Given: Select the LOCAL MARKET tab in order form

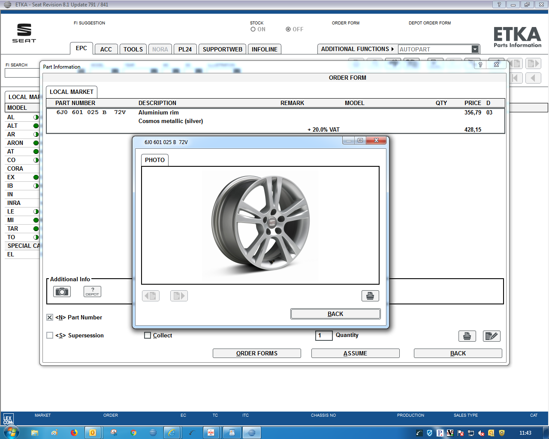Looking at the screenshot, I should pyautogui.click(x=72, y=92).
